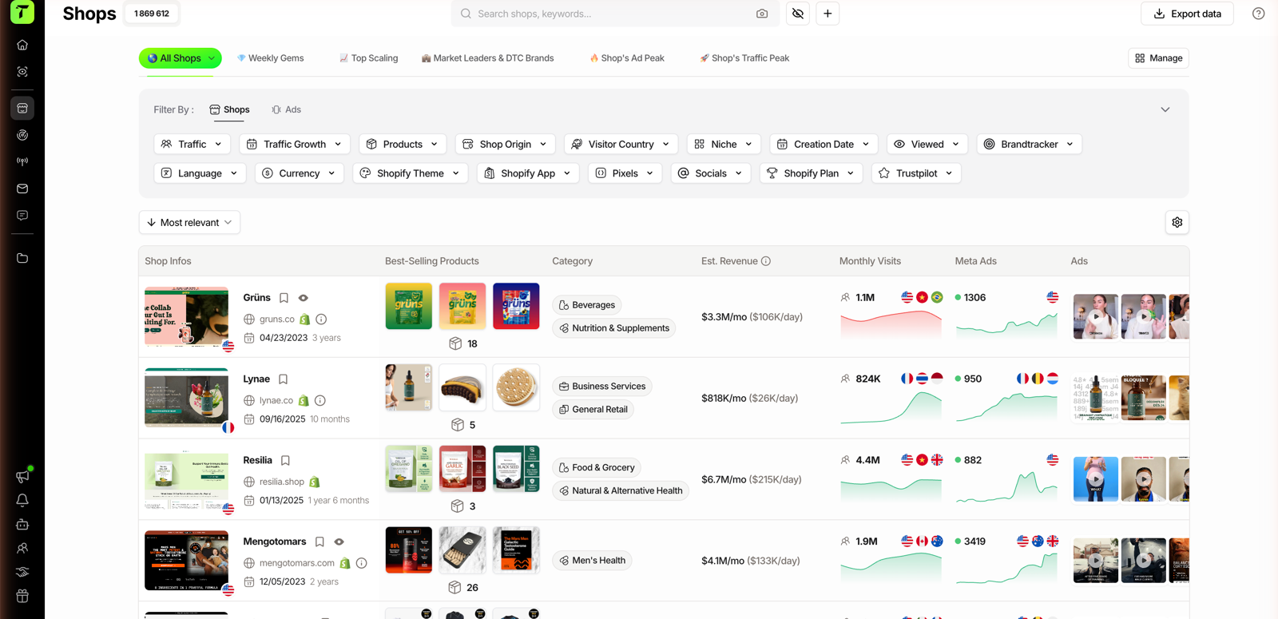Screen dimensions: 1278x619
Task: Select the Top Scaling tab
Action: point(368,58)
